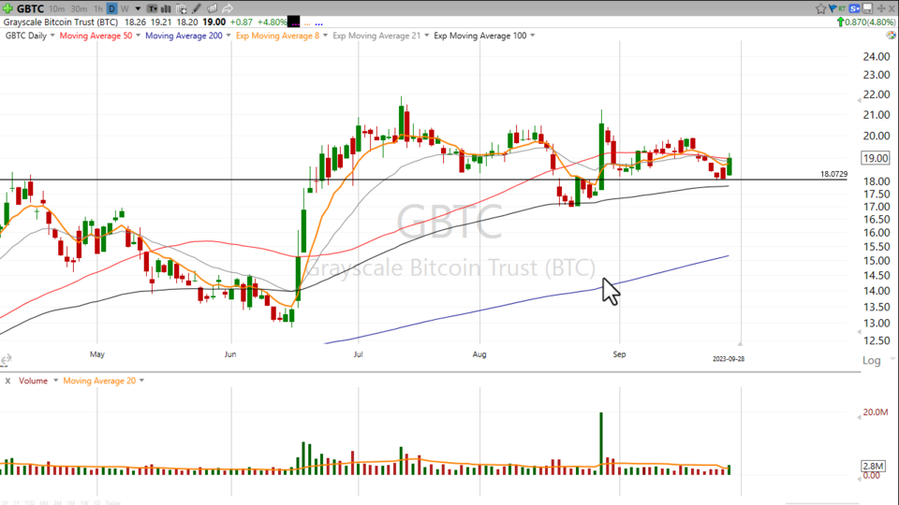Open Exp Moving Average 21 dropdown
Image resolution: width=899 pixels, height=505 pixels.
pyautogui.click(x=426, y=36)
